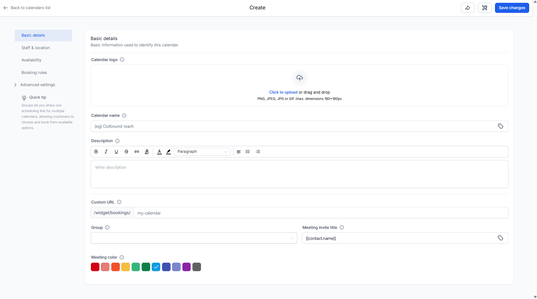This screenshot has width=537, height=299.
Task: Toggle underline formatting
Action: (x=116, y=152)
